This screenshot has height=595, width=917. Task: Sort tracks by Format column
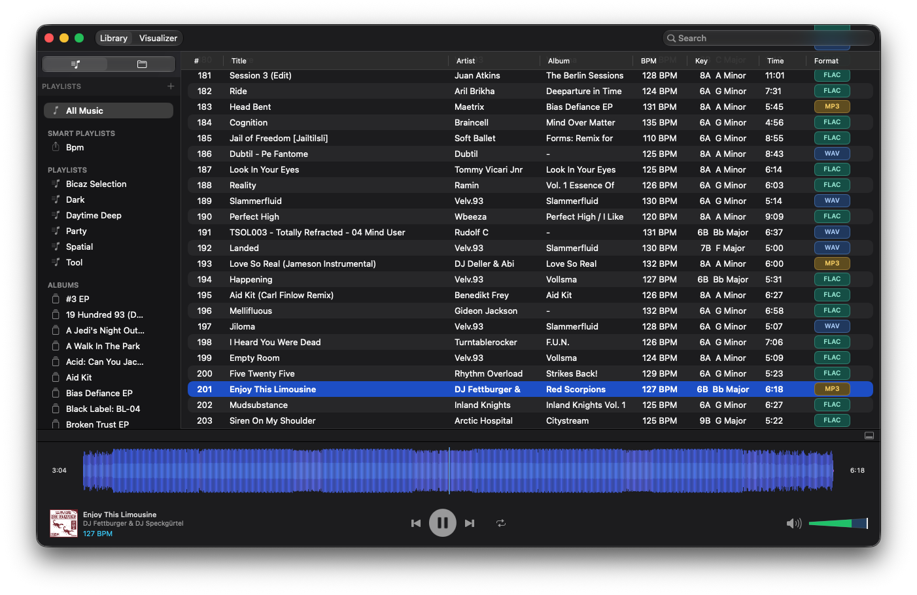[x=826, y=61]
